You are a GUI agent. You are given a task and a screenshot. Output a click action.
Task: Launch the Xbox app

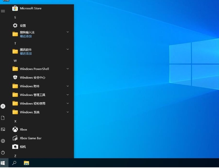tap(23, 129)
